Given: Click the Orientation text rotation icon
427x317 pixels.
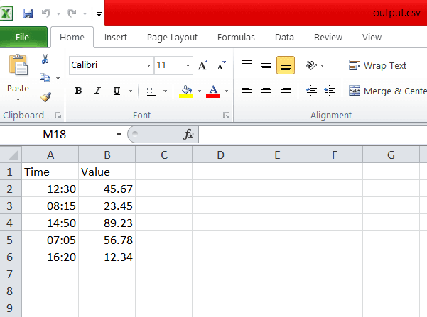Looking at the screenshot, I should (x=311, y=65).
